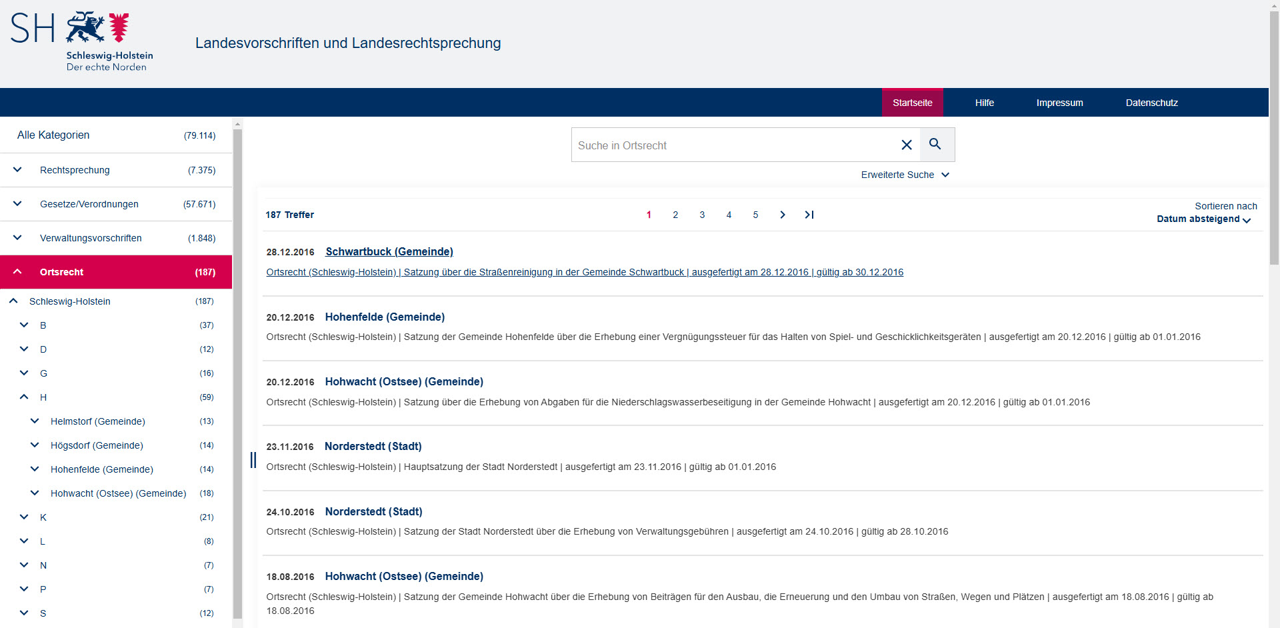Go to results page 3
The width and height of the screenshot is (1280, 628).
pyautogui.click(x=702, y=215)
